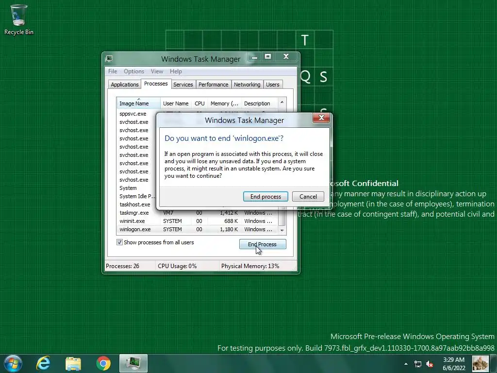This screenshot has width=497, height=373.
Task: Open the Options menu
Action: 134,71
